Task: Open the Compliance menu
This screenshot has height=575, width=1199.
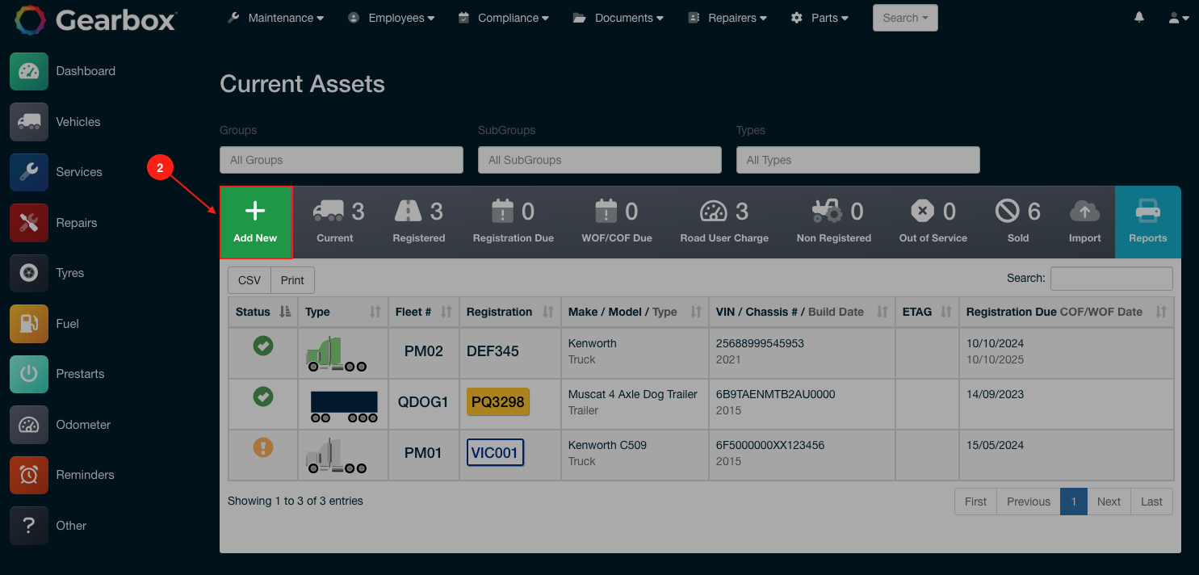Action: (503, 17)
